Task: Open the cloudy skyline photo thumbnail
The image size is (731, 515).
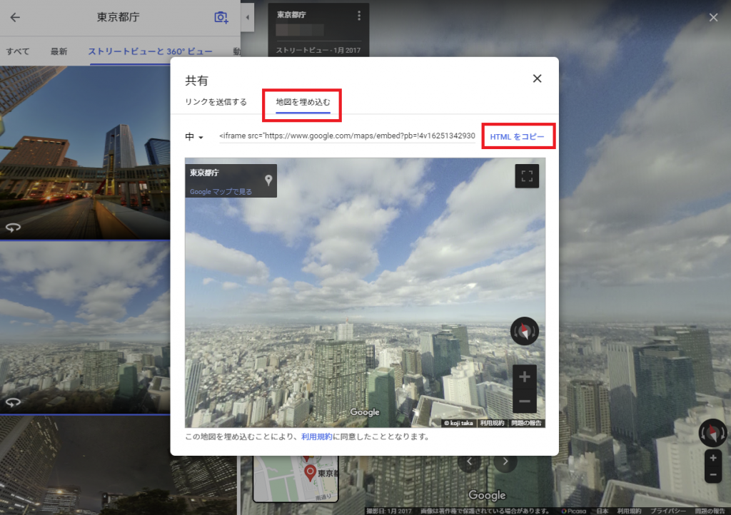Action: click(85, 327)
